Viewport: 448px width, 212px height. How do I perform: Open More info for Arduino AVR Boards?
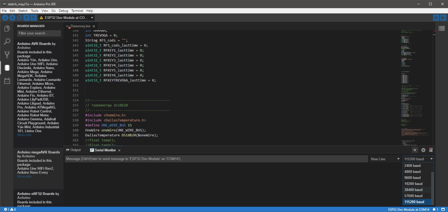pos(24,135)
